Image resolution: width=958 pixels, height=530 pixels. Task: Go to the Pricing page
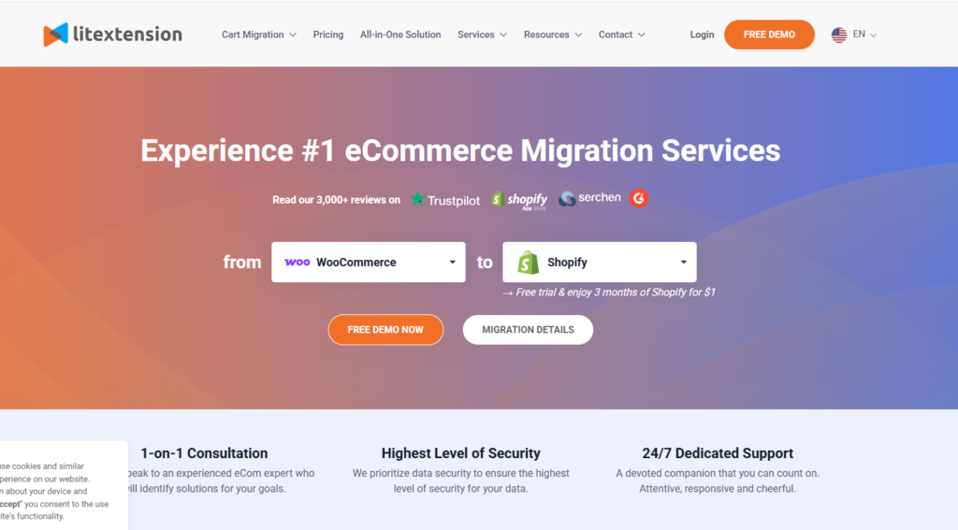pyautogui.click(x=328, y=35)
